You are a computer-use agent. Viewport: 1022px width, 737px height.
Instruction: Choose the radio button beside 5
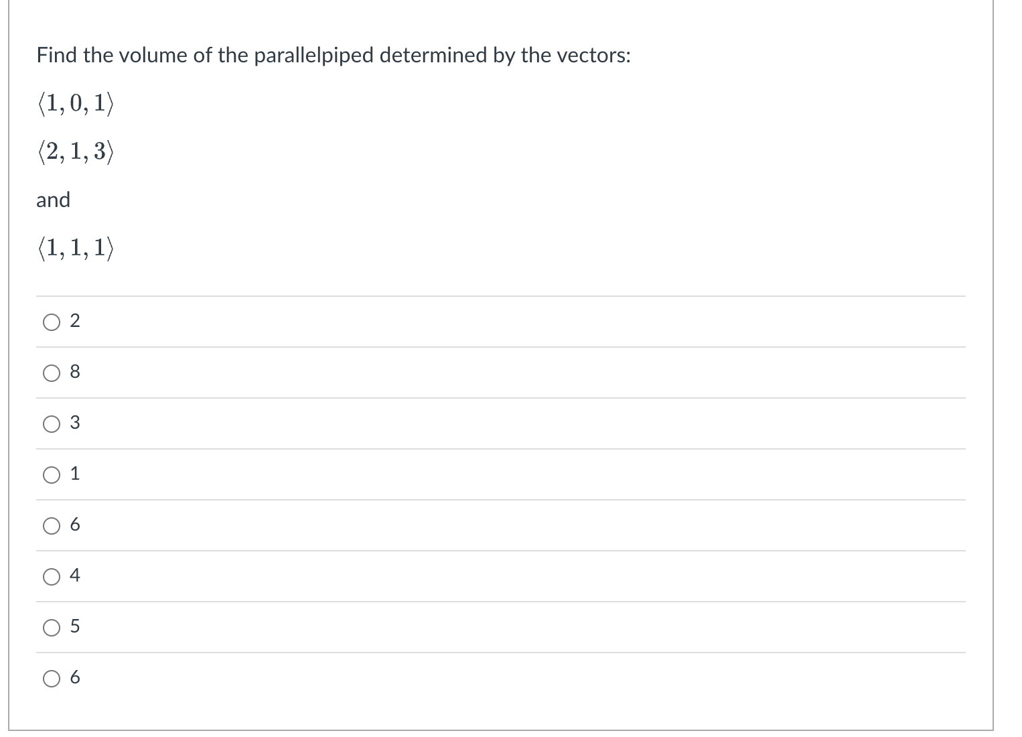(x=52, y=628)
